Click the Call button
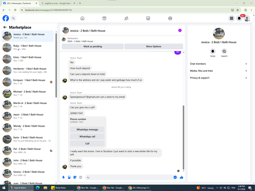The image size is (255, 191). (x=87, y=144)
